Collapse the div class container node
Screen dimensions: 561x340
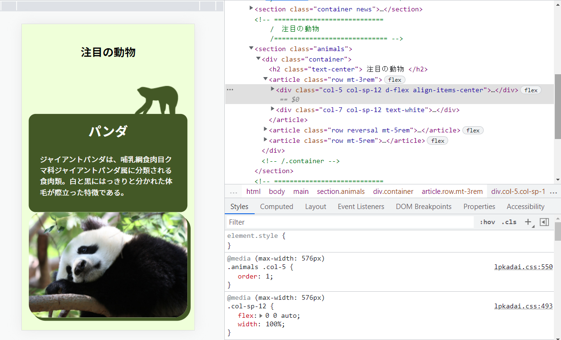click(258, 59)
